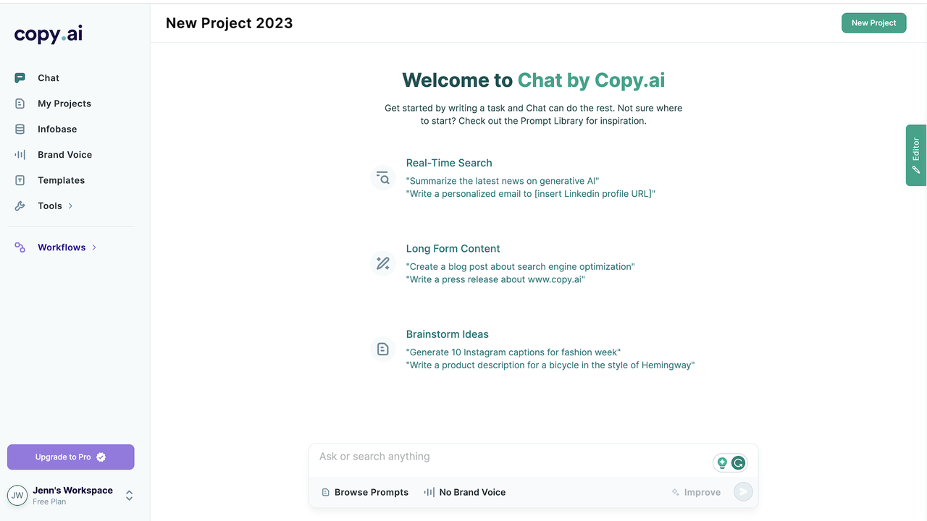
Task: Expand the Workflows submenu chevron
Action: (x=94, y=247)
